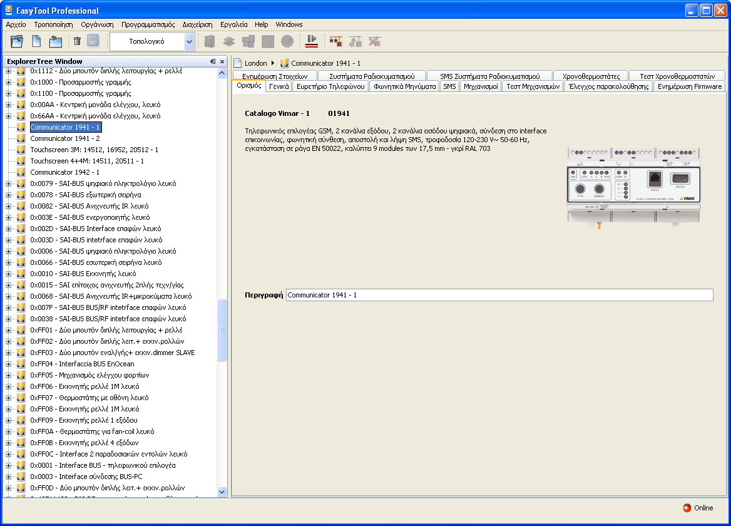Viewport: 731px width, 526px height.
Task: Open the Help menu
Action: coord(261,24)
